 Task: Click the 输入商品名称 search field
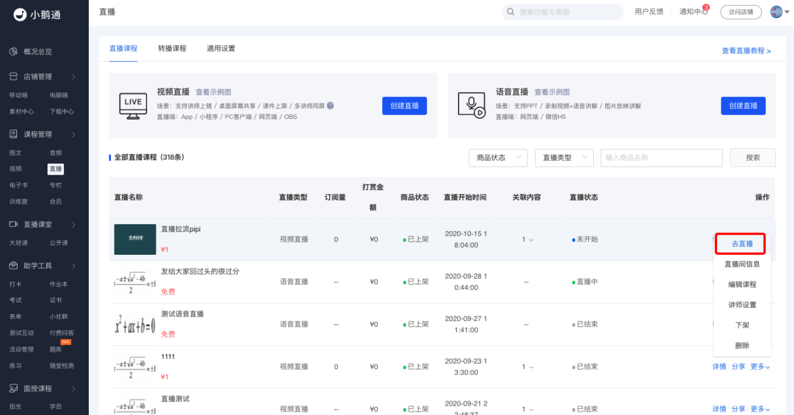(661, 158)
